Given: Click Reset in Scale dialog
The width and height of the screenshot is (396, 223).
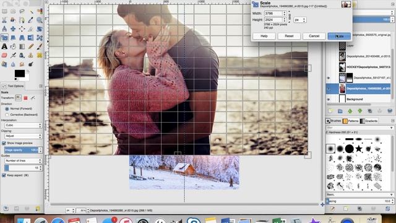Looking at the screenshot, I should [x=289, y=36].
